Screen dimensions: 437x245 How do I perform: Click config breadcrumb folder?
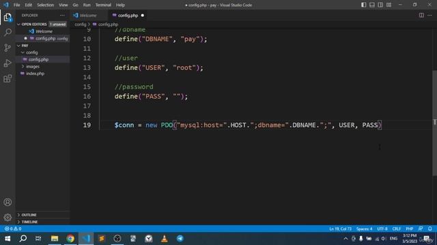coord(81,24)
